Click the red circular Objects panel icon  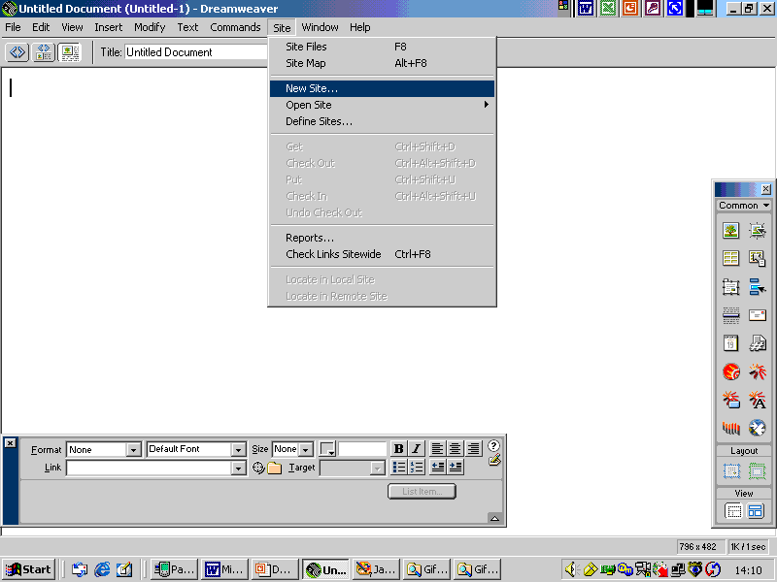point(731,372)
